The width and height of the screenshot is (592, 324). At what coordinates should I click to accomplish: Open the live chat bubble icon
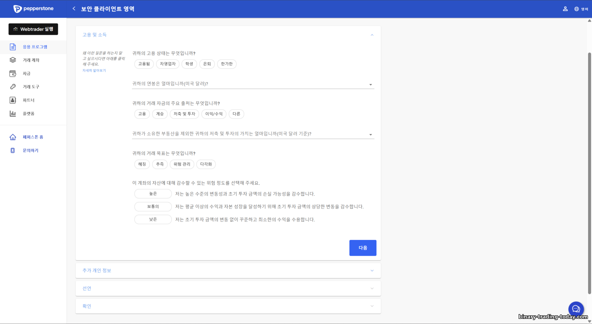[x=576, y=309]
